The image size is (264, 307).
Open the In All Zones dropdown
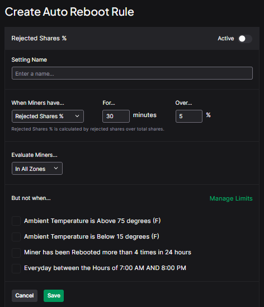click(x=37, y=169)
